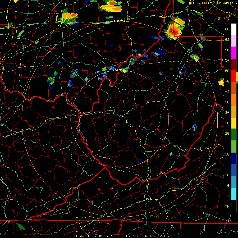This screenshot has width=238, height=238.
Task: Pick the bright orange legend swatch
Action: (234, 100)
